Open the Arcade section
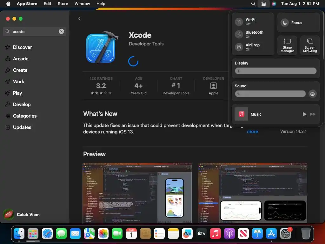Screen dimensions: 325x244 [17, 59]
